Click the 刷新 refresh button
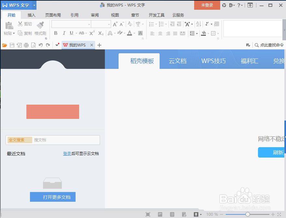286x218 pixels. [x=271, y=152]
